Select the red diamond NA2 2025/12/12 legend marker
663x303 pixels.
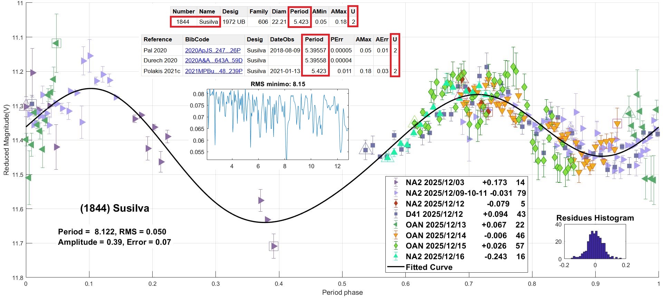point(396,204)
